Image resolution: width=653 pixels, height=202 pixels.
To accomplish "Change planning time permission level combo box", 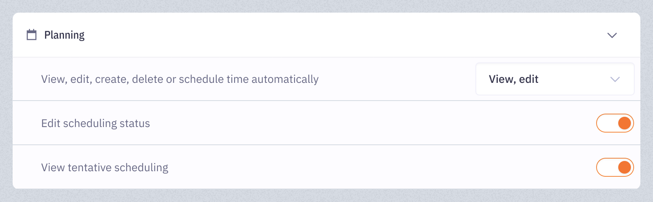I will point(555,79).
